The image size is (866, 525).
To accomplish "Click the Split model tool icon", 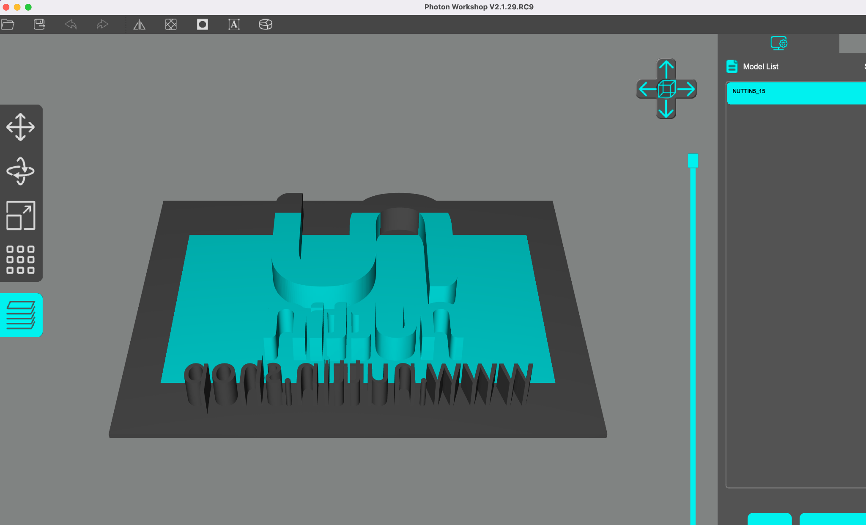I will (x=266, y=25).
